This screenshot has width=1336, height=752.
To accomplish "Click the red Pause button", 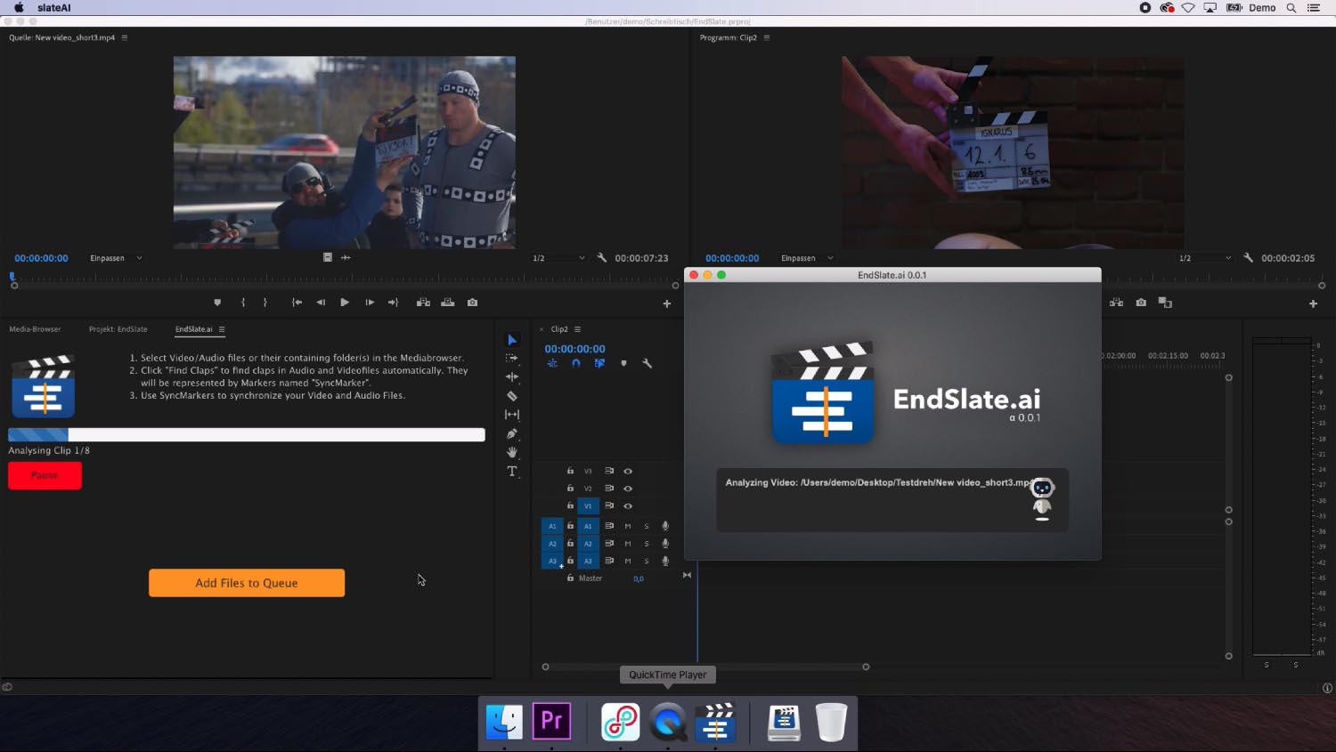I will (x=45, y=475).
